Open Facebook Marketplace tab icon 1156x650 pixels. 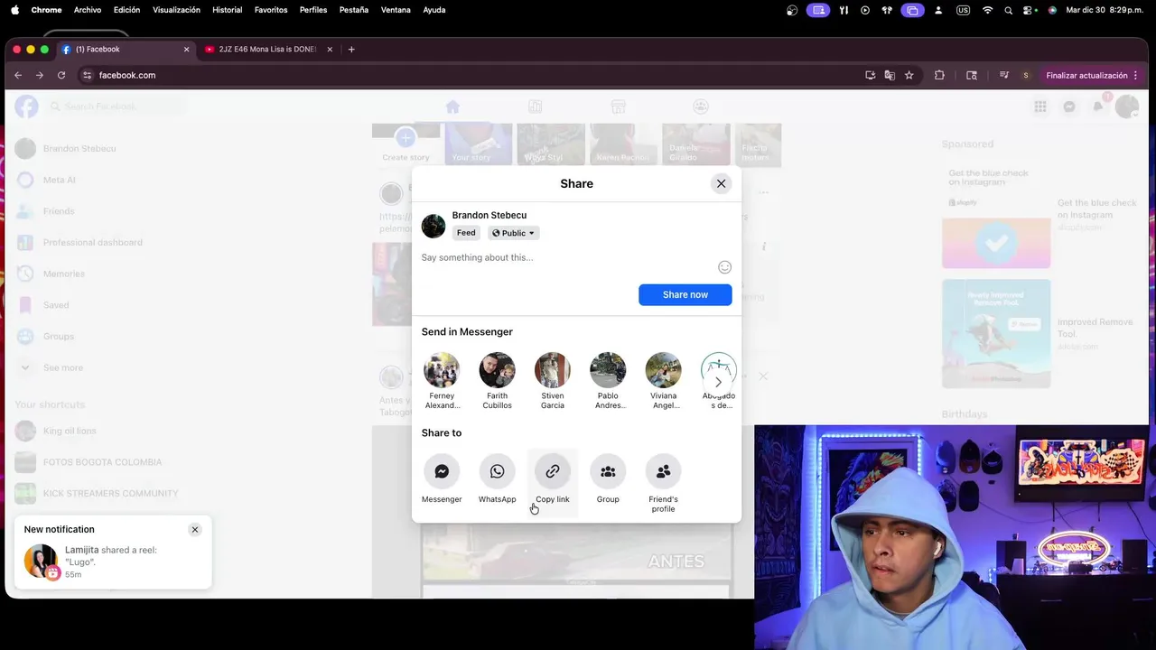click(x=618, y=107)
